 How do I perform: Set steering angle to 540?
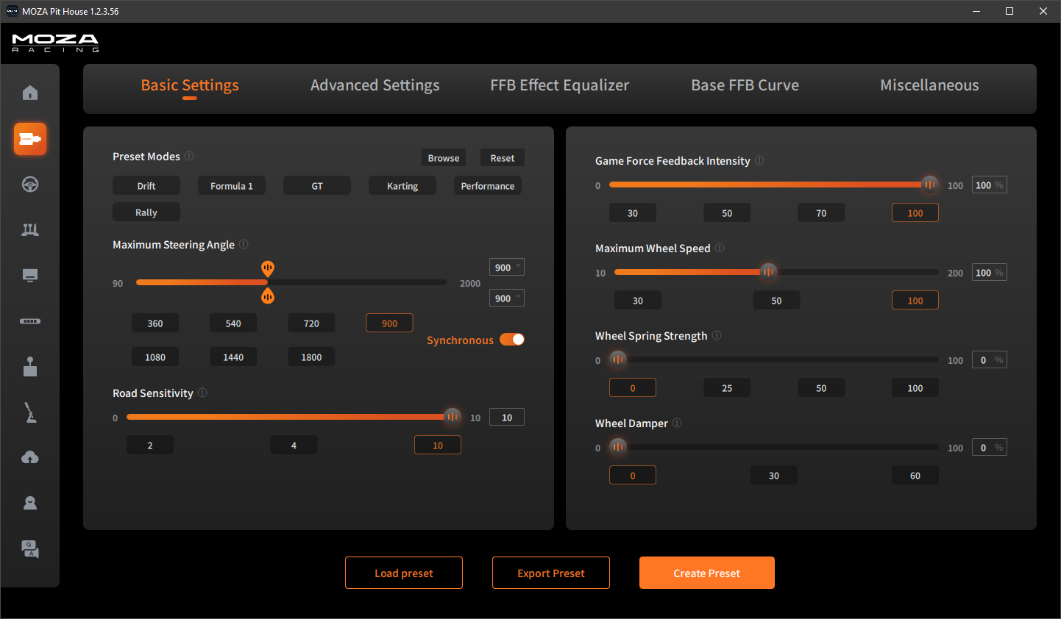tap(233, 323)
